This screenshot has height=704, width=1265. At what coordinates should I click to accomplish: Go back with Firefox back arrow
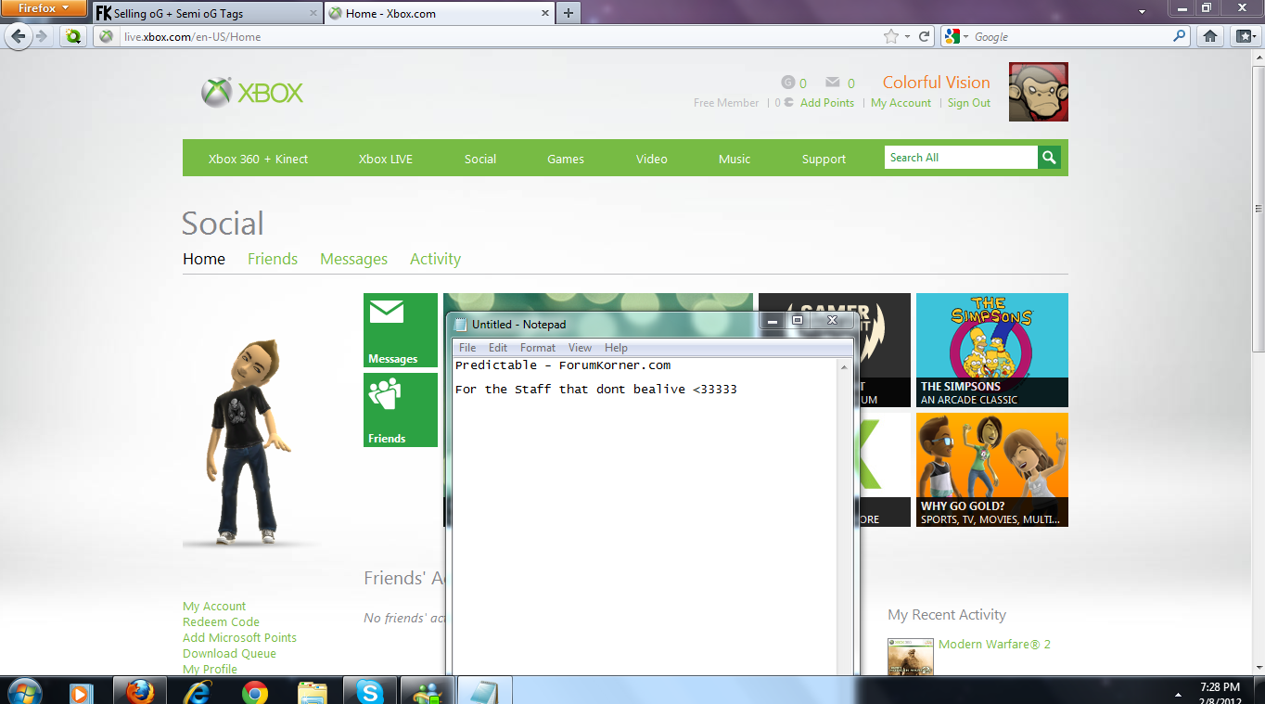click(x=20, y=36)
